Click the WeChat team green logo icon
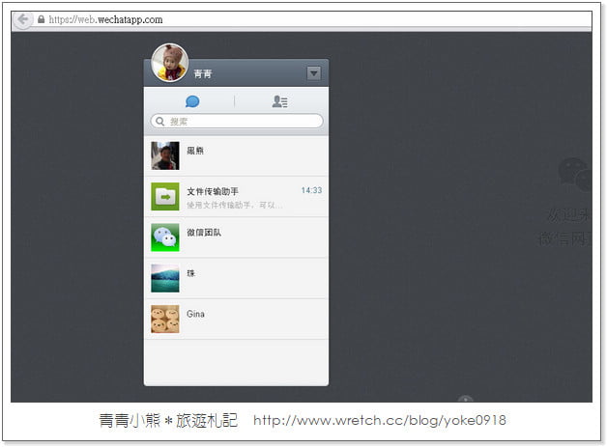Image resolution: width=607 pixels, height=447 pixels. (165, 237)
